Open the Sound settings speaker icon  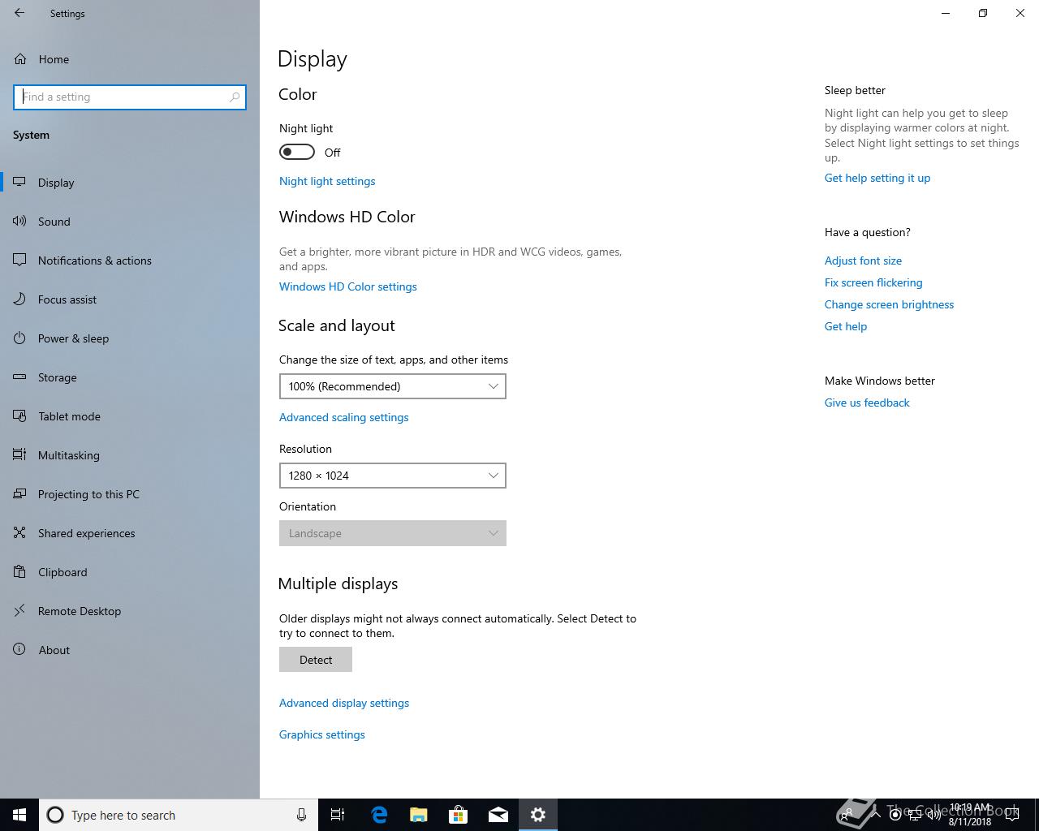point(19,222)
